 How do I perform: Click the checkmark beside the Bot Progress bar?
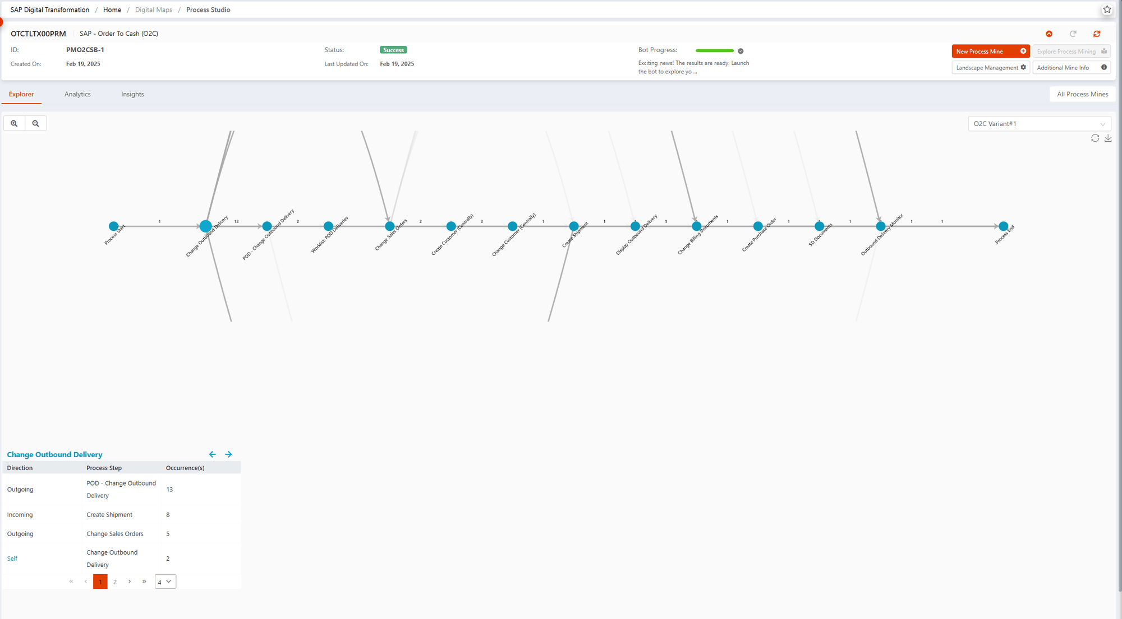[x=739, y=50]
